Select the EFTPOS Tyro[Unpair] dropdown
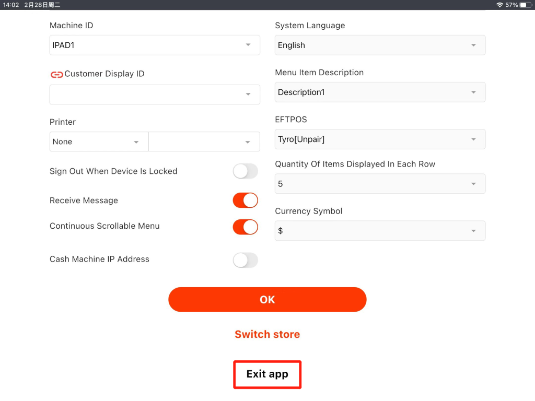 click(x=380, y=139)
